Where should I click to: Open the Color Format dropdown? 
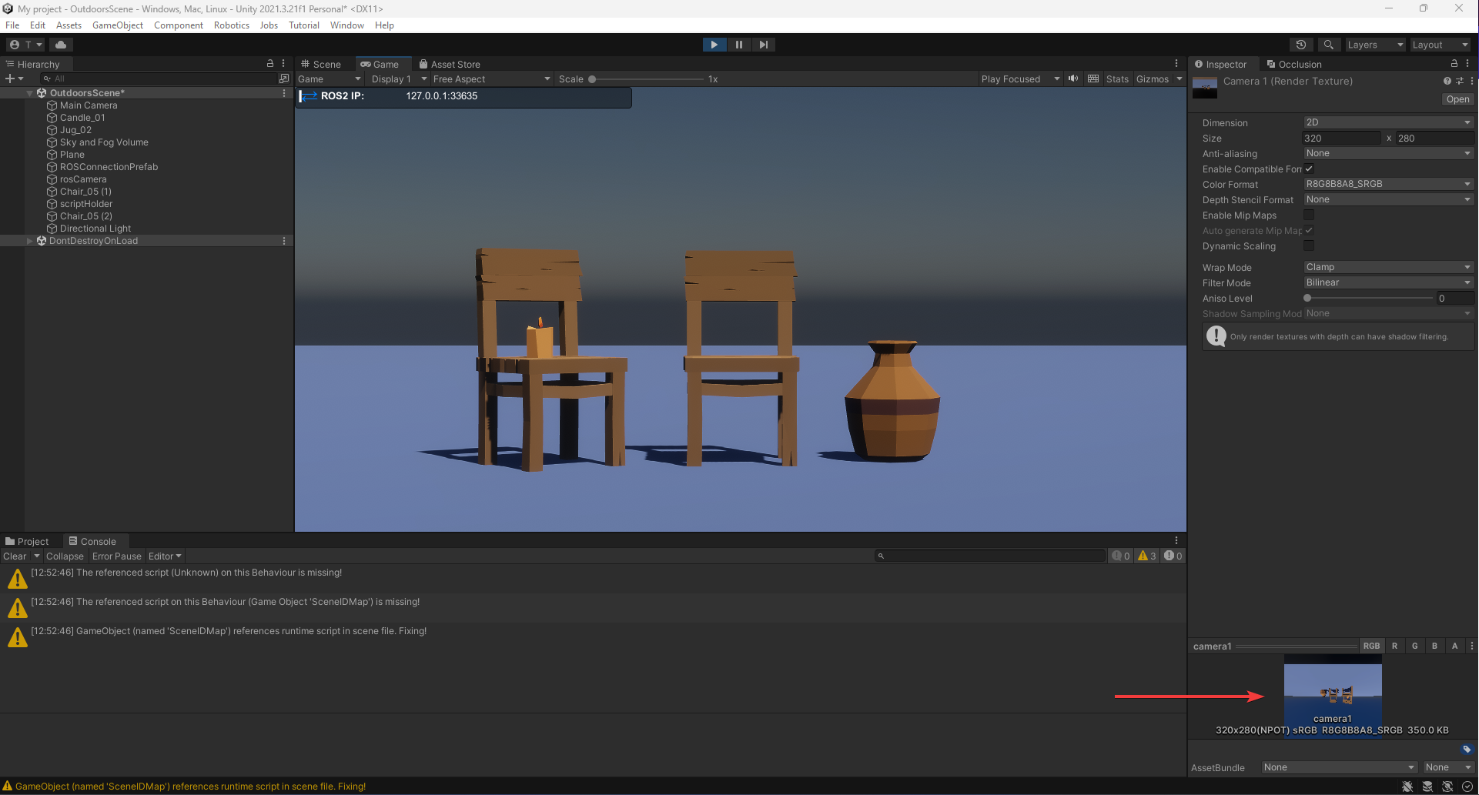coord(1388,184)
